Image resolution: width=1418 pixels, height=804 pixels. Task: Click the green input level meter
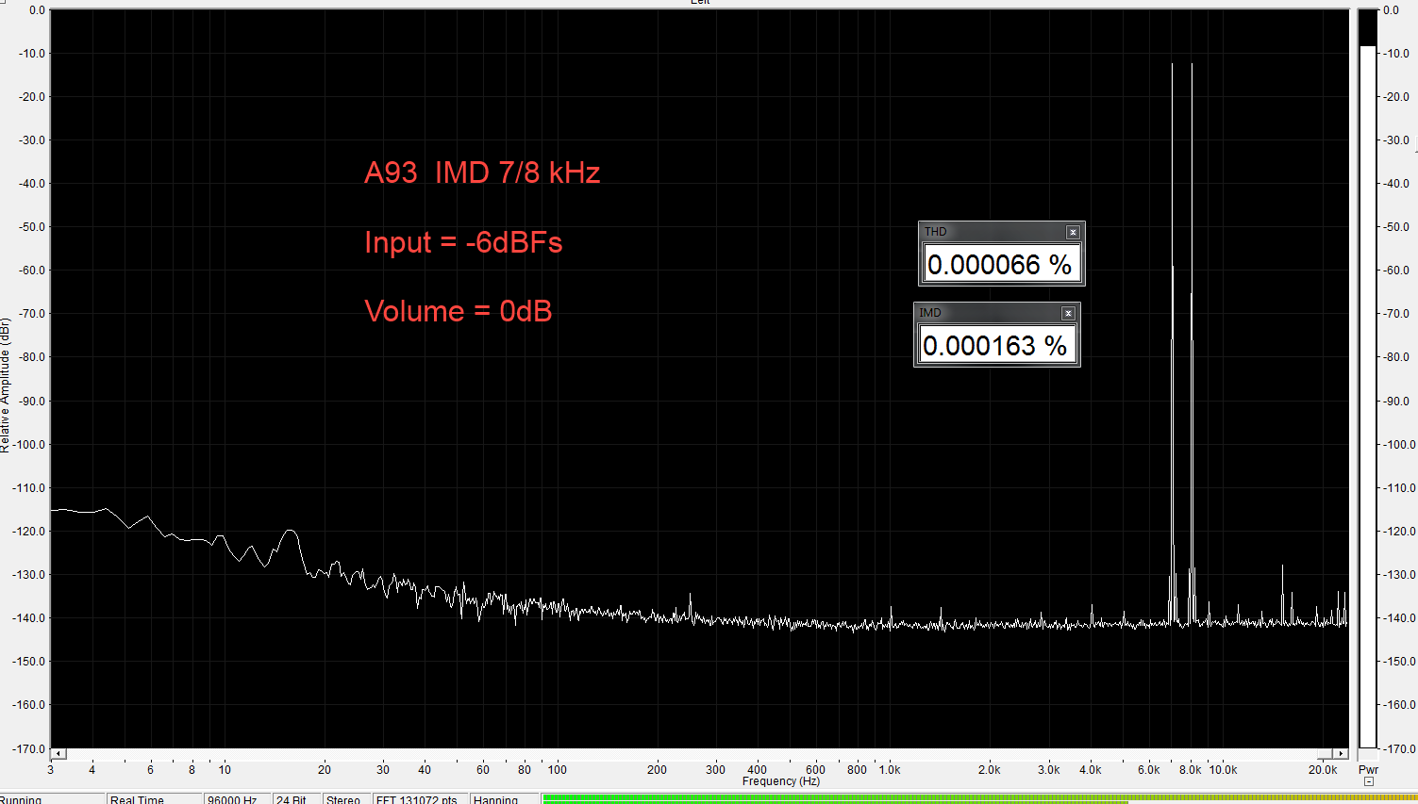[979, 799]
